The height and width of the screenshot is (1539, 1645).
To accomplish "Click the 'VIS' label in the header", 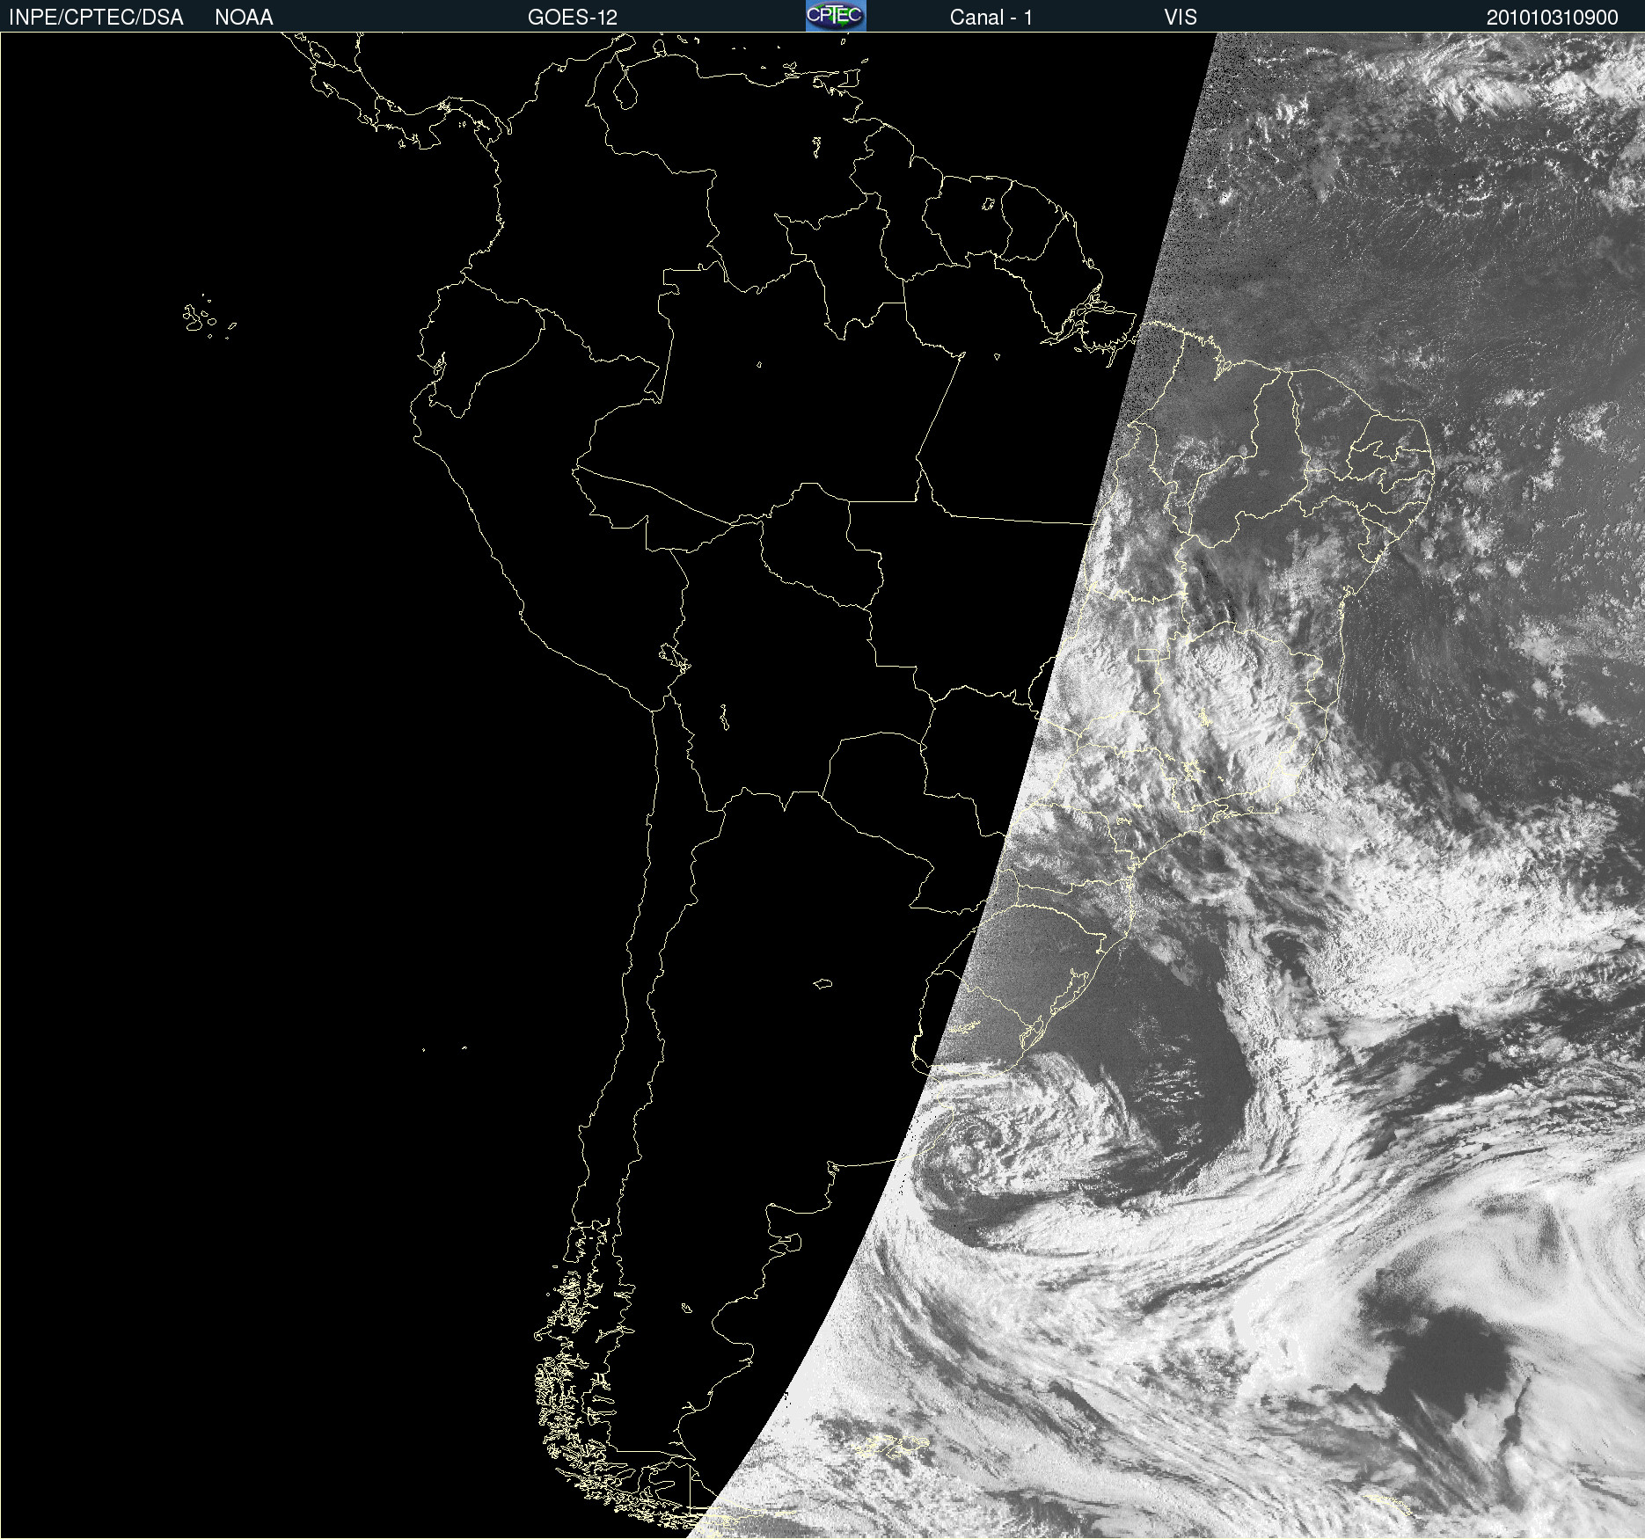I will point(1181,18).
